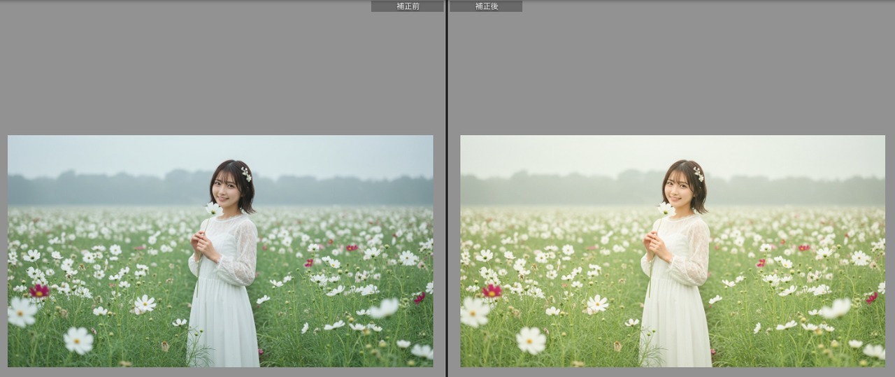Select the before (補正前) photo preview
Viewport: 895px width, 377px height.
point(220,251)
